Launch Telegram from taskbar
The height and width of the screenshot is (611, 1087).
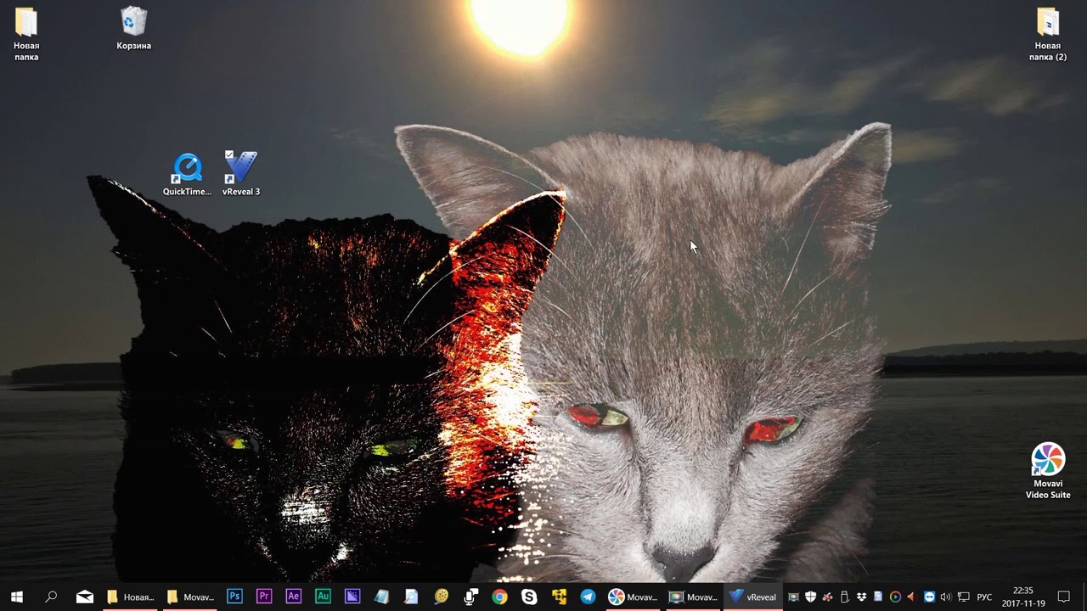588,597
